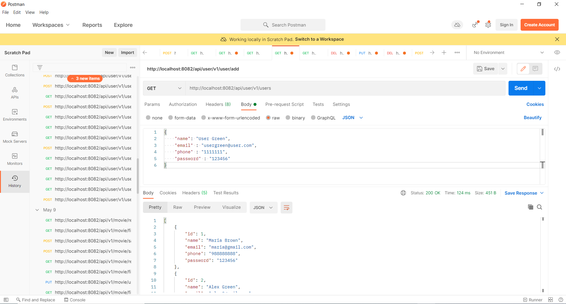Open the Edit menu
Image resolution: width=566 pixels, height=304 pixels.
(x=17, y=12)
